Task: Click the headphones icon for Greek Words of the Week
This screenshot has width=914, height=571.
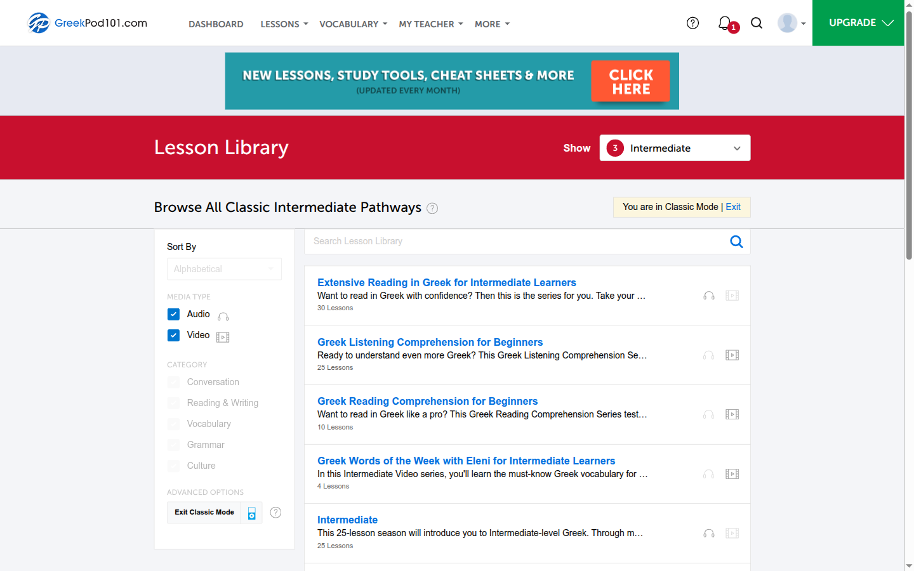Action: click(x=709, y=474)
